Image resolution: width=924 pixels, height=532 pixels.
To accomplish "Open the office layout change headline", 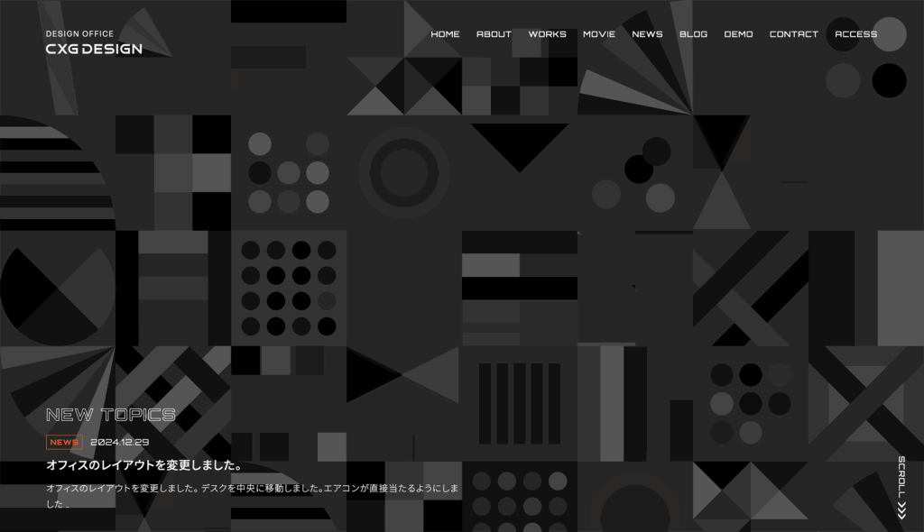I will tap(145, 465).
